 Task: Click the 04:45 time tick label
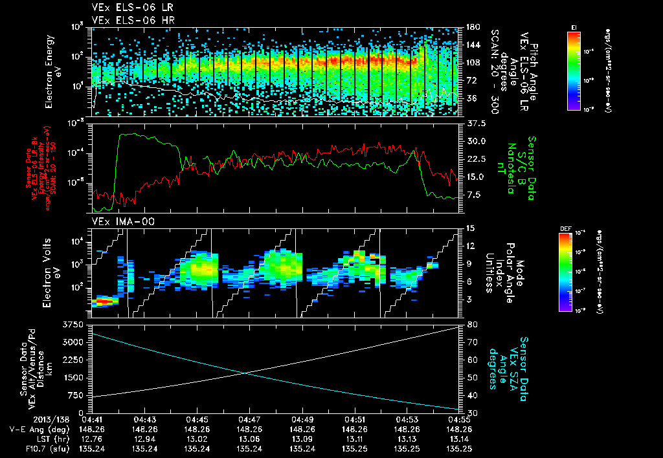(x=197, y=420)
